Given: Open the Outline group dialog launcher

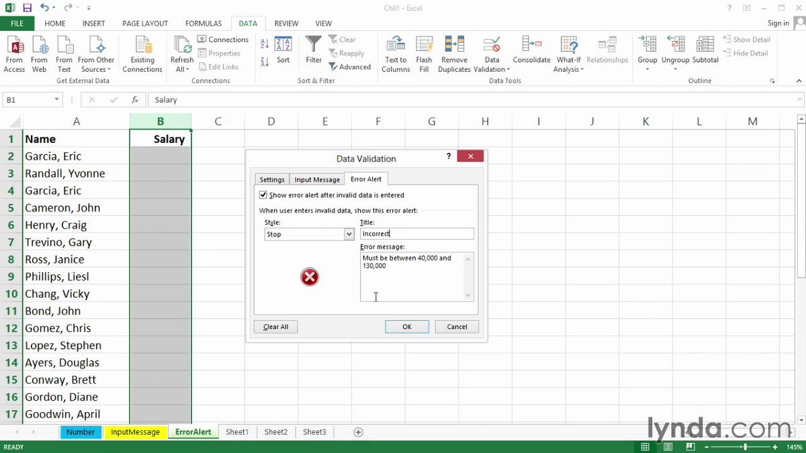Looking at the screenshot, I should [772, 81].
